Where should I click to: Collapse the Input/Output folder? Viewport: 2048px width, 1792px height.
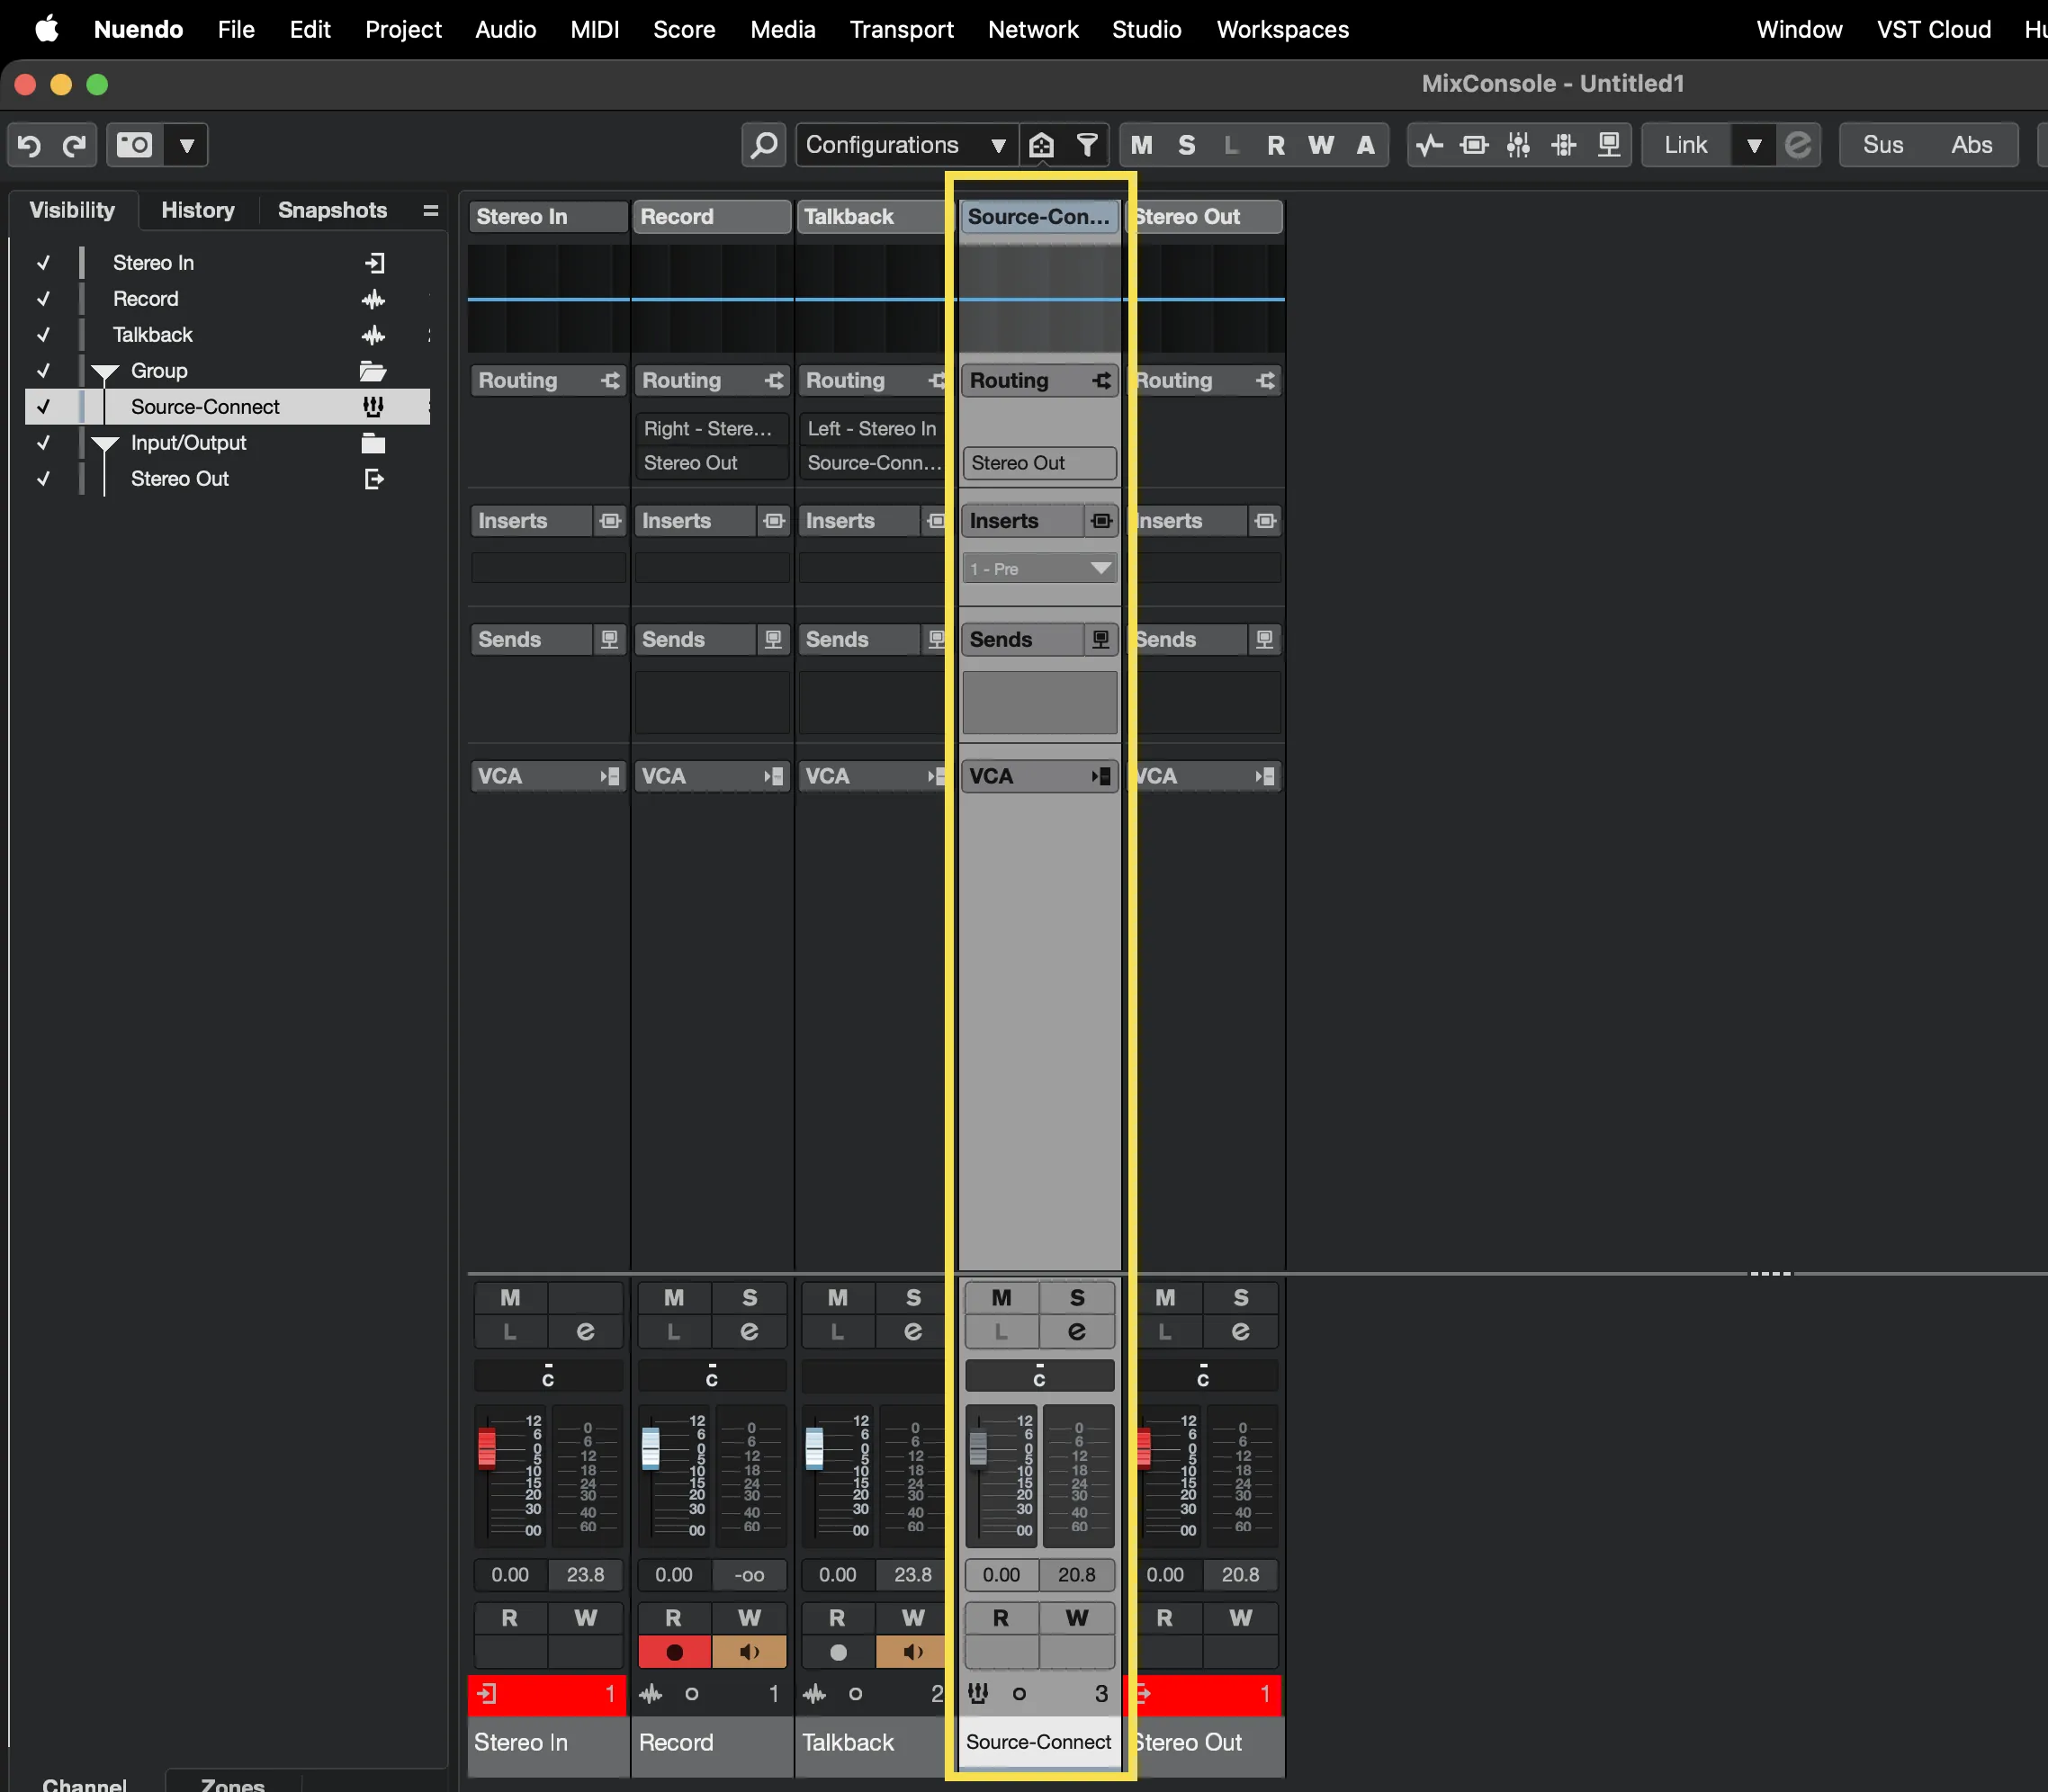click(x=105, y=445)
